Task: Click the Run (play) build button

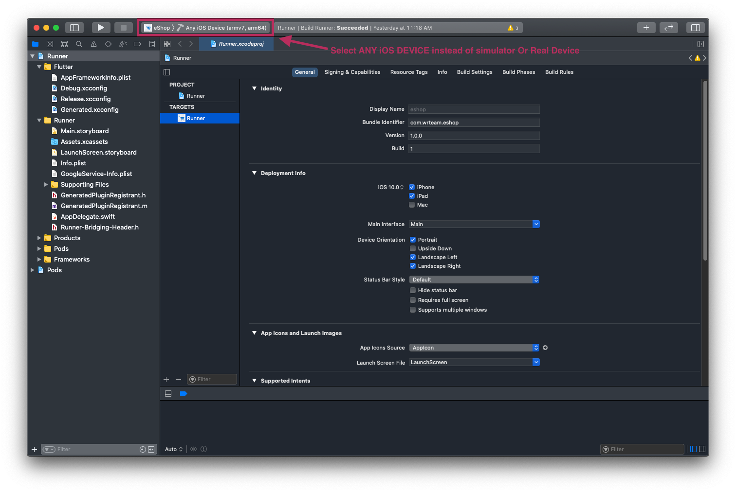Action: 100,28
